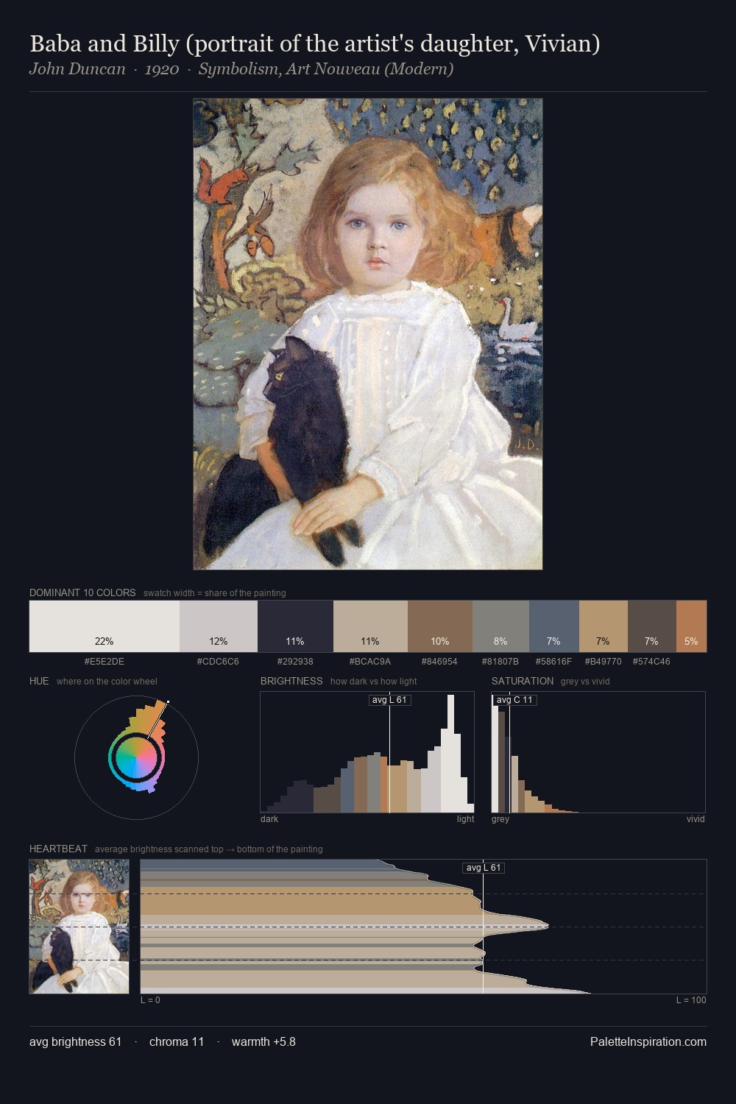The image size is (736, 1104).
Task: Open the main painting image
Action: (368, 334)
